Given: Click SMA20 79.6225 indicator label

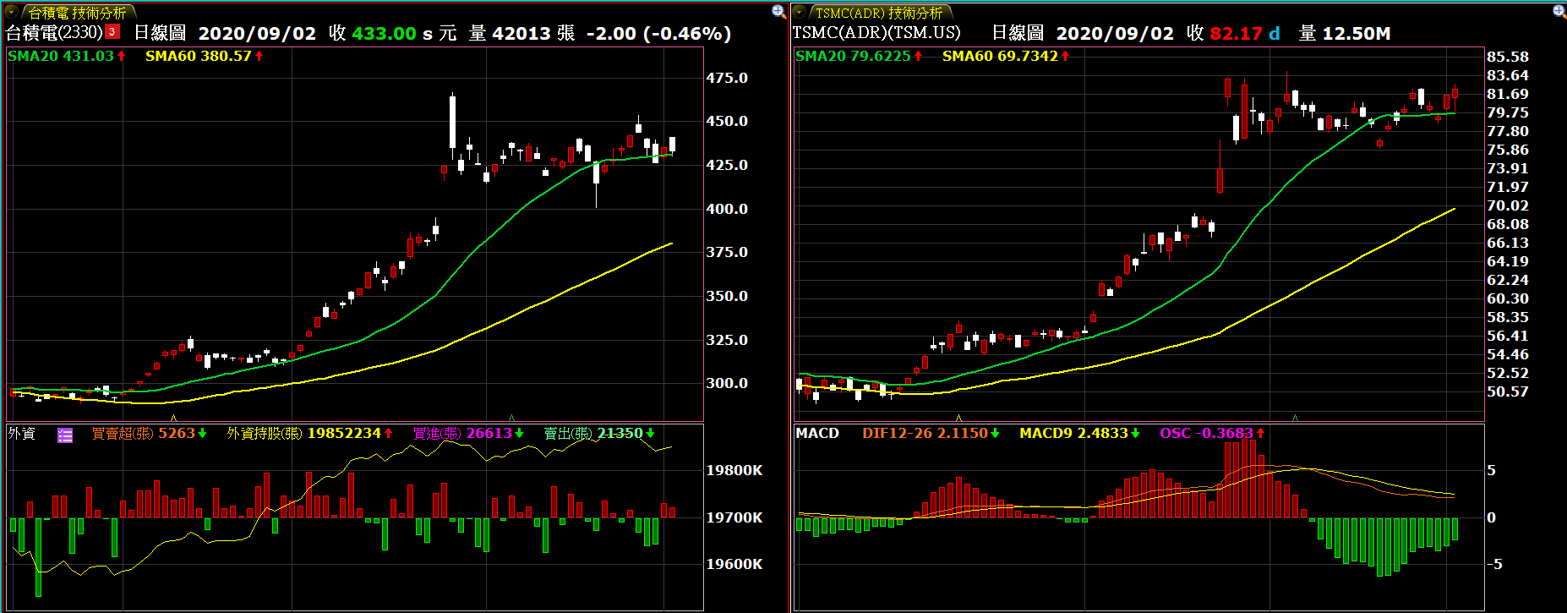Looking at the screenshot, I should point(859,56).
